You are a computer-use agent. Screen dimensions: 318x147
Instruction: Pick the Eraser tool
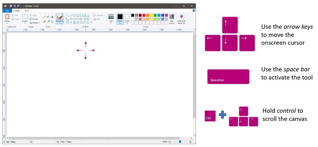click(44, 21)
